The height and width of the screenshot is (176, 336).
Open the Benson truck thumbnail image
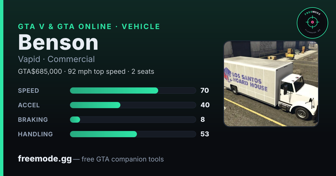pos(271,84)
